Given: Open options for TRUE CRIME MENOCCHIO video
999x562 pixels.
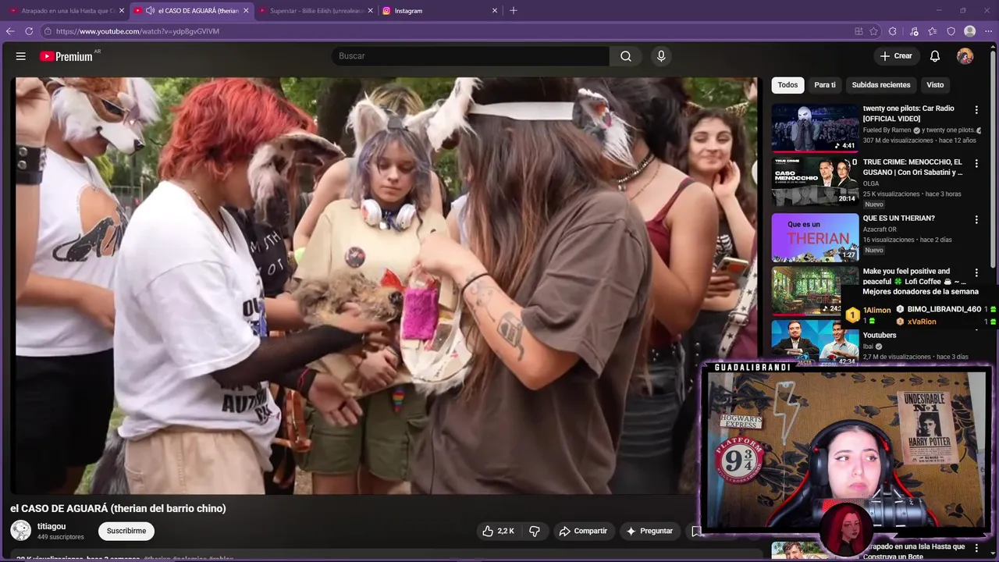Looking at the screenshot, I should click(x=976, y=164).
